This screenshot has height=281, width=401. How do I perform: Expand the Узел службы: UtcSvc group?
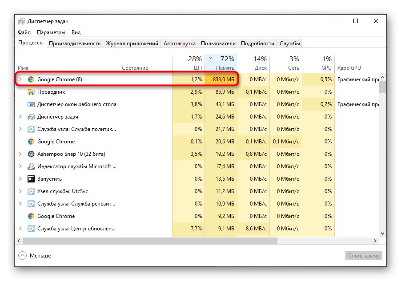coord(20,191)
